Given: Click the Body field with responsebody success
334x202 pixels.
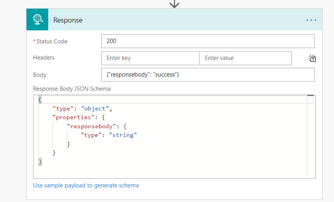Looking at the screenshot, I should coord(208,75).
